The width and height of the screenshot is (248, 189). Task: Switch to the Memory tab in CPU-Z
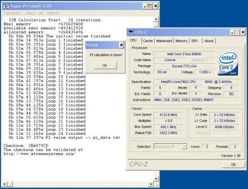coord(182,41)
